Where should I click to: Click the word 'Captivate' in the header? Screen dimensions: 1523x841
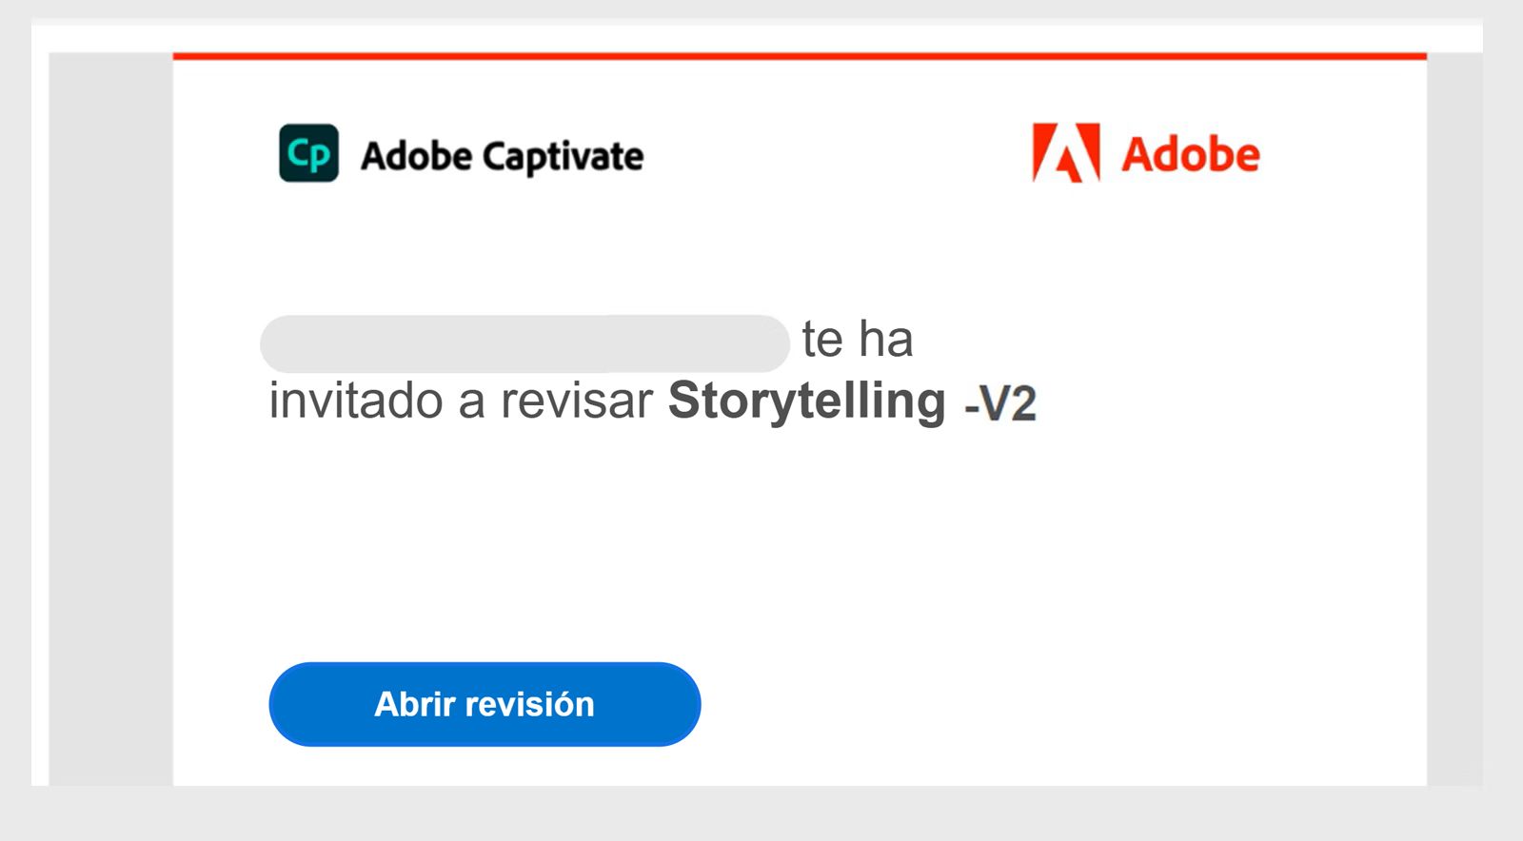[563, 157]
